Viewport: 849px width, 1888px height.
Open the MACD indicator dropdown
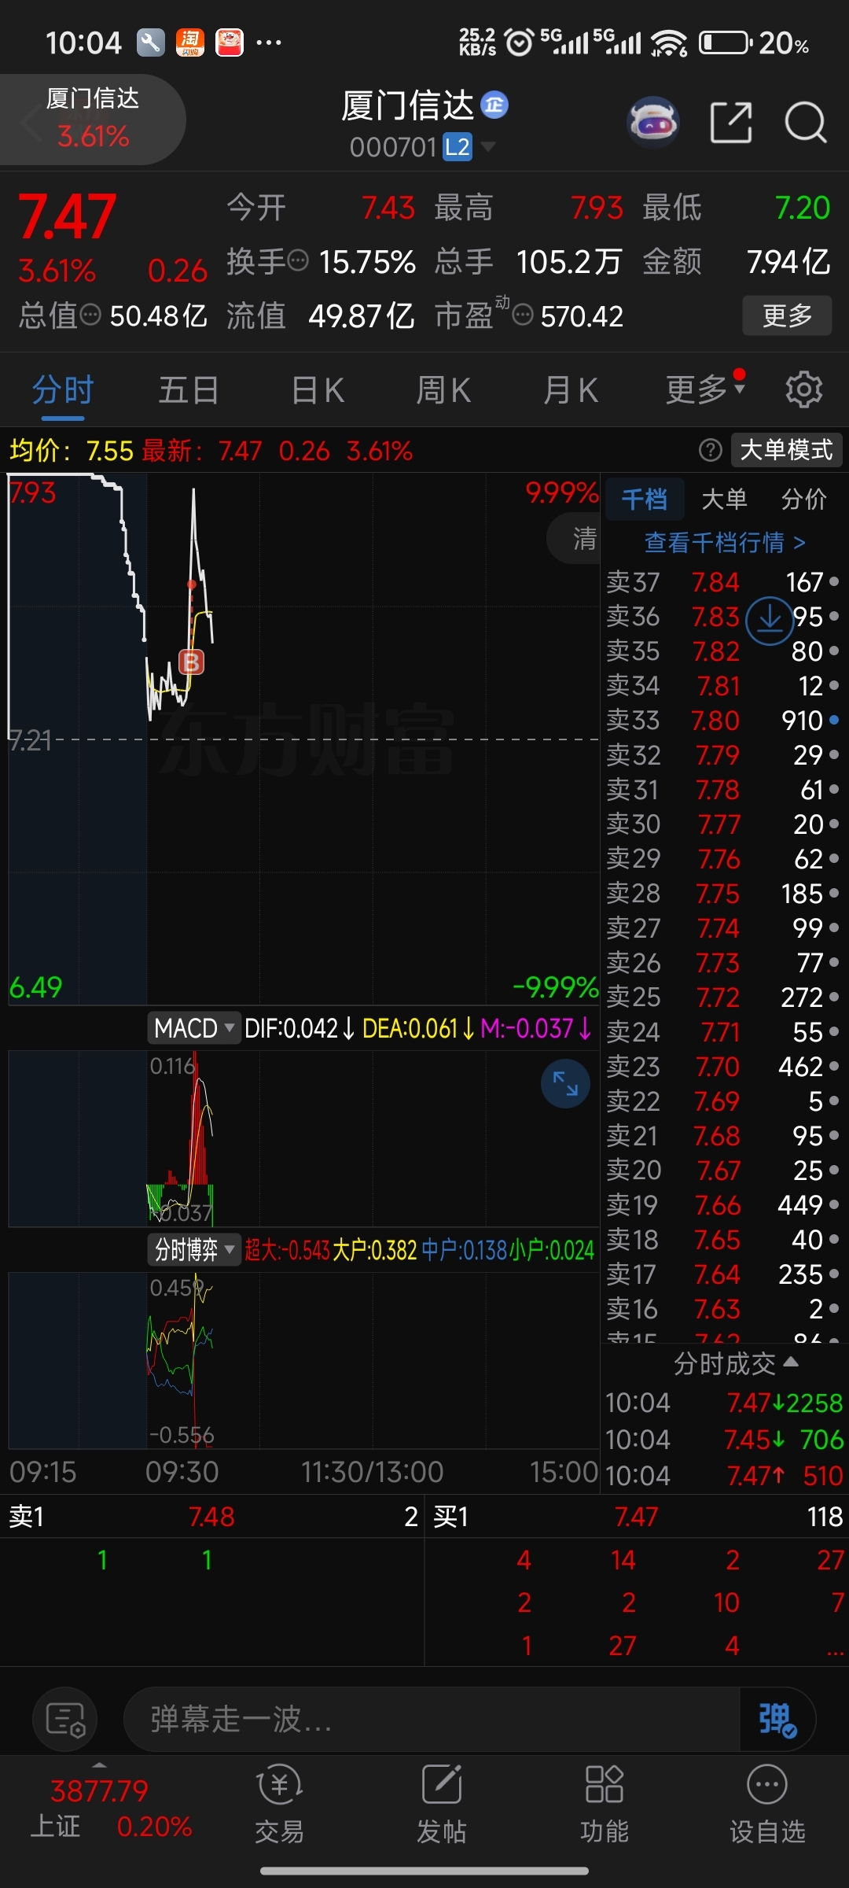click(x=193, y=1028)
